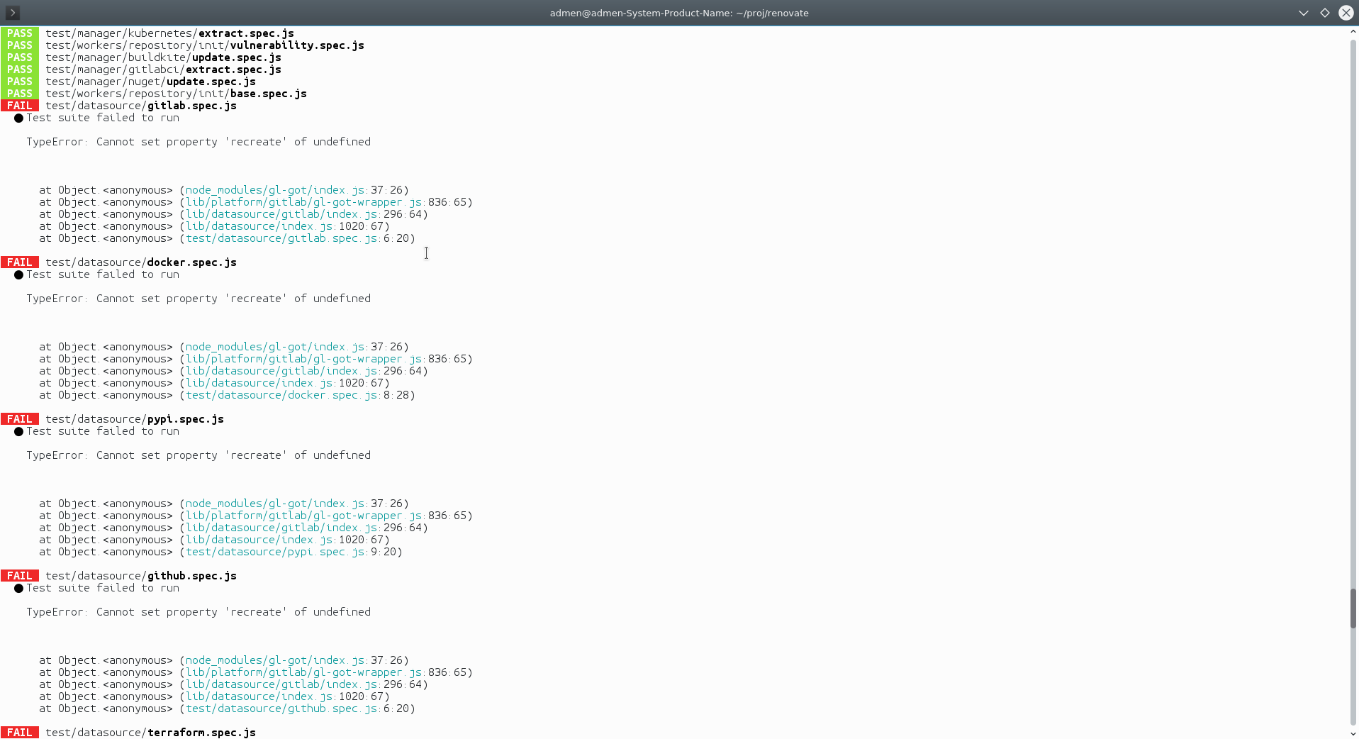Screen dimensions: 1359x739
Task: Open test/datasource/pypi.spec.js:9:20 stack link
Action: pyautogui.click(x=291, y=552)
